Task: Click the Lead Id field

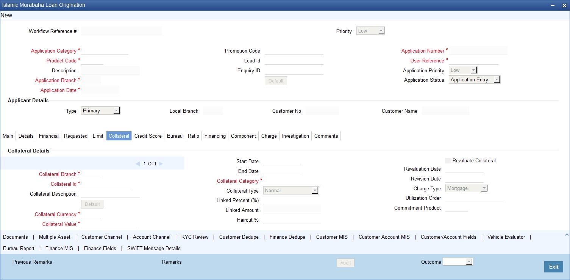Action: [294, 61]
